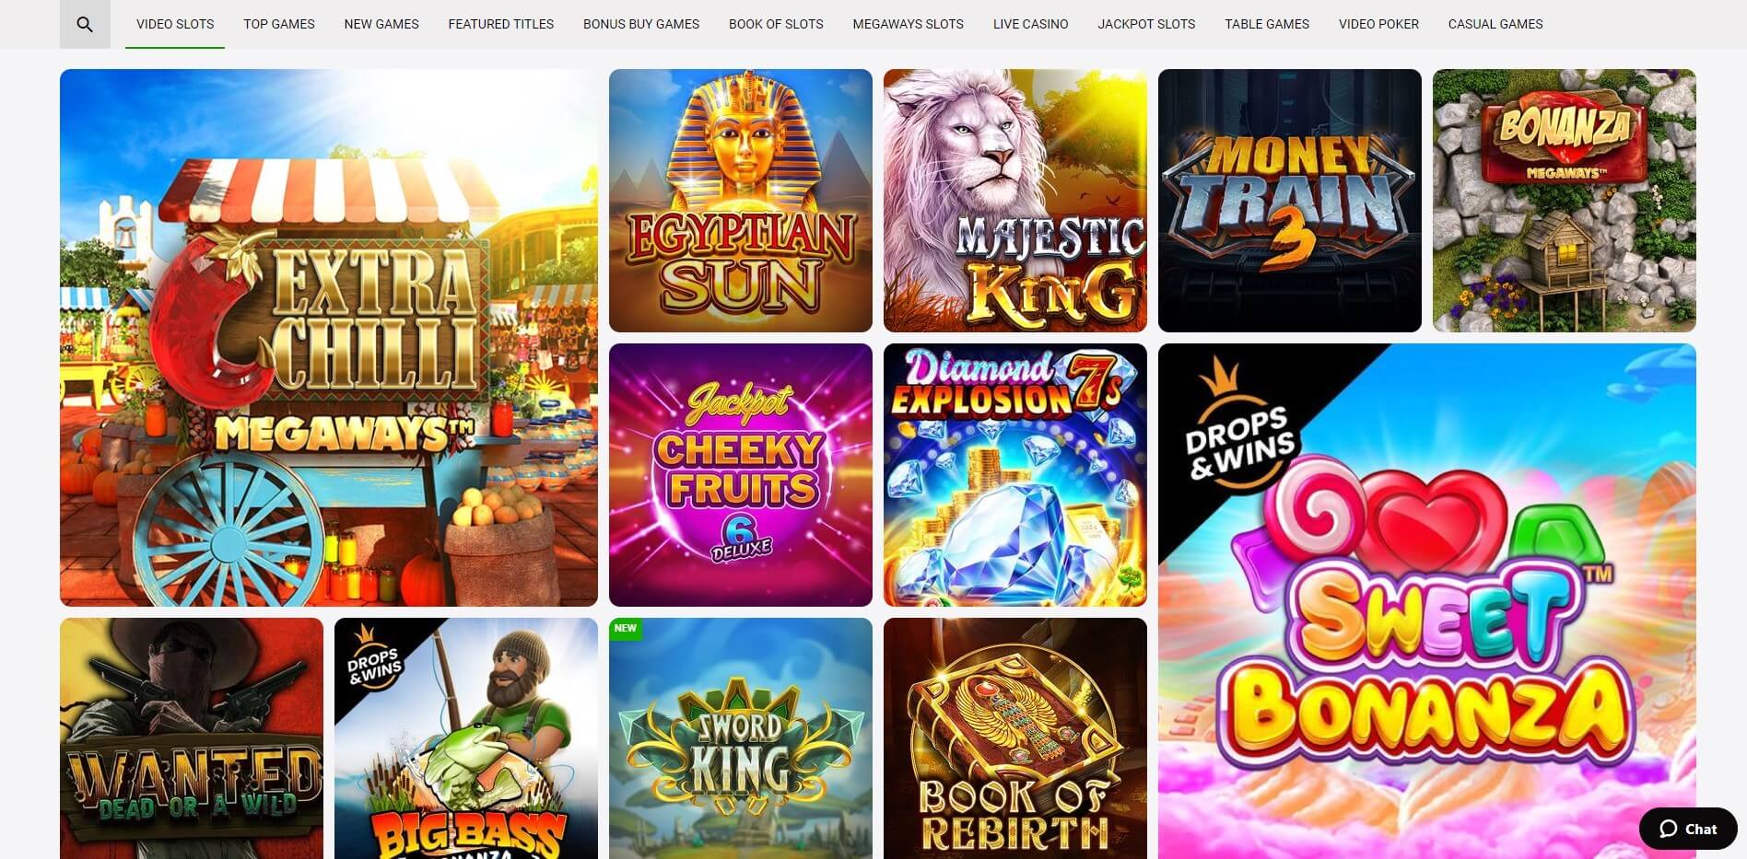
Task: Click the search magnifier icon
Action: [x=85, y=24]
